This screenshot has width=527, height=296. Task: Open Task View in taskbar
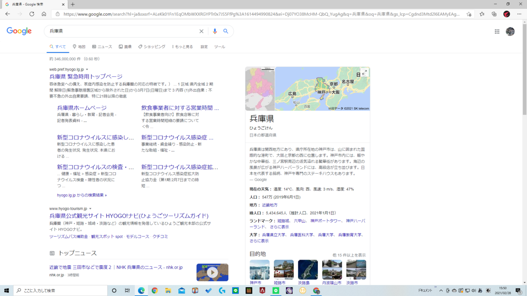(127, 290)
